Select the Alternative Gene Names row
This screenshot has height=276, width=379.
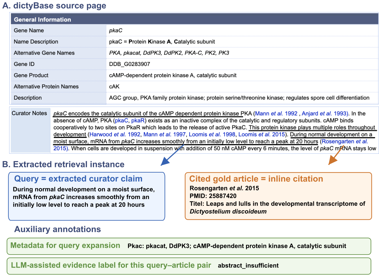tap(194, 53)
